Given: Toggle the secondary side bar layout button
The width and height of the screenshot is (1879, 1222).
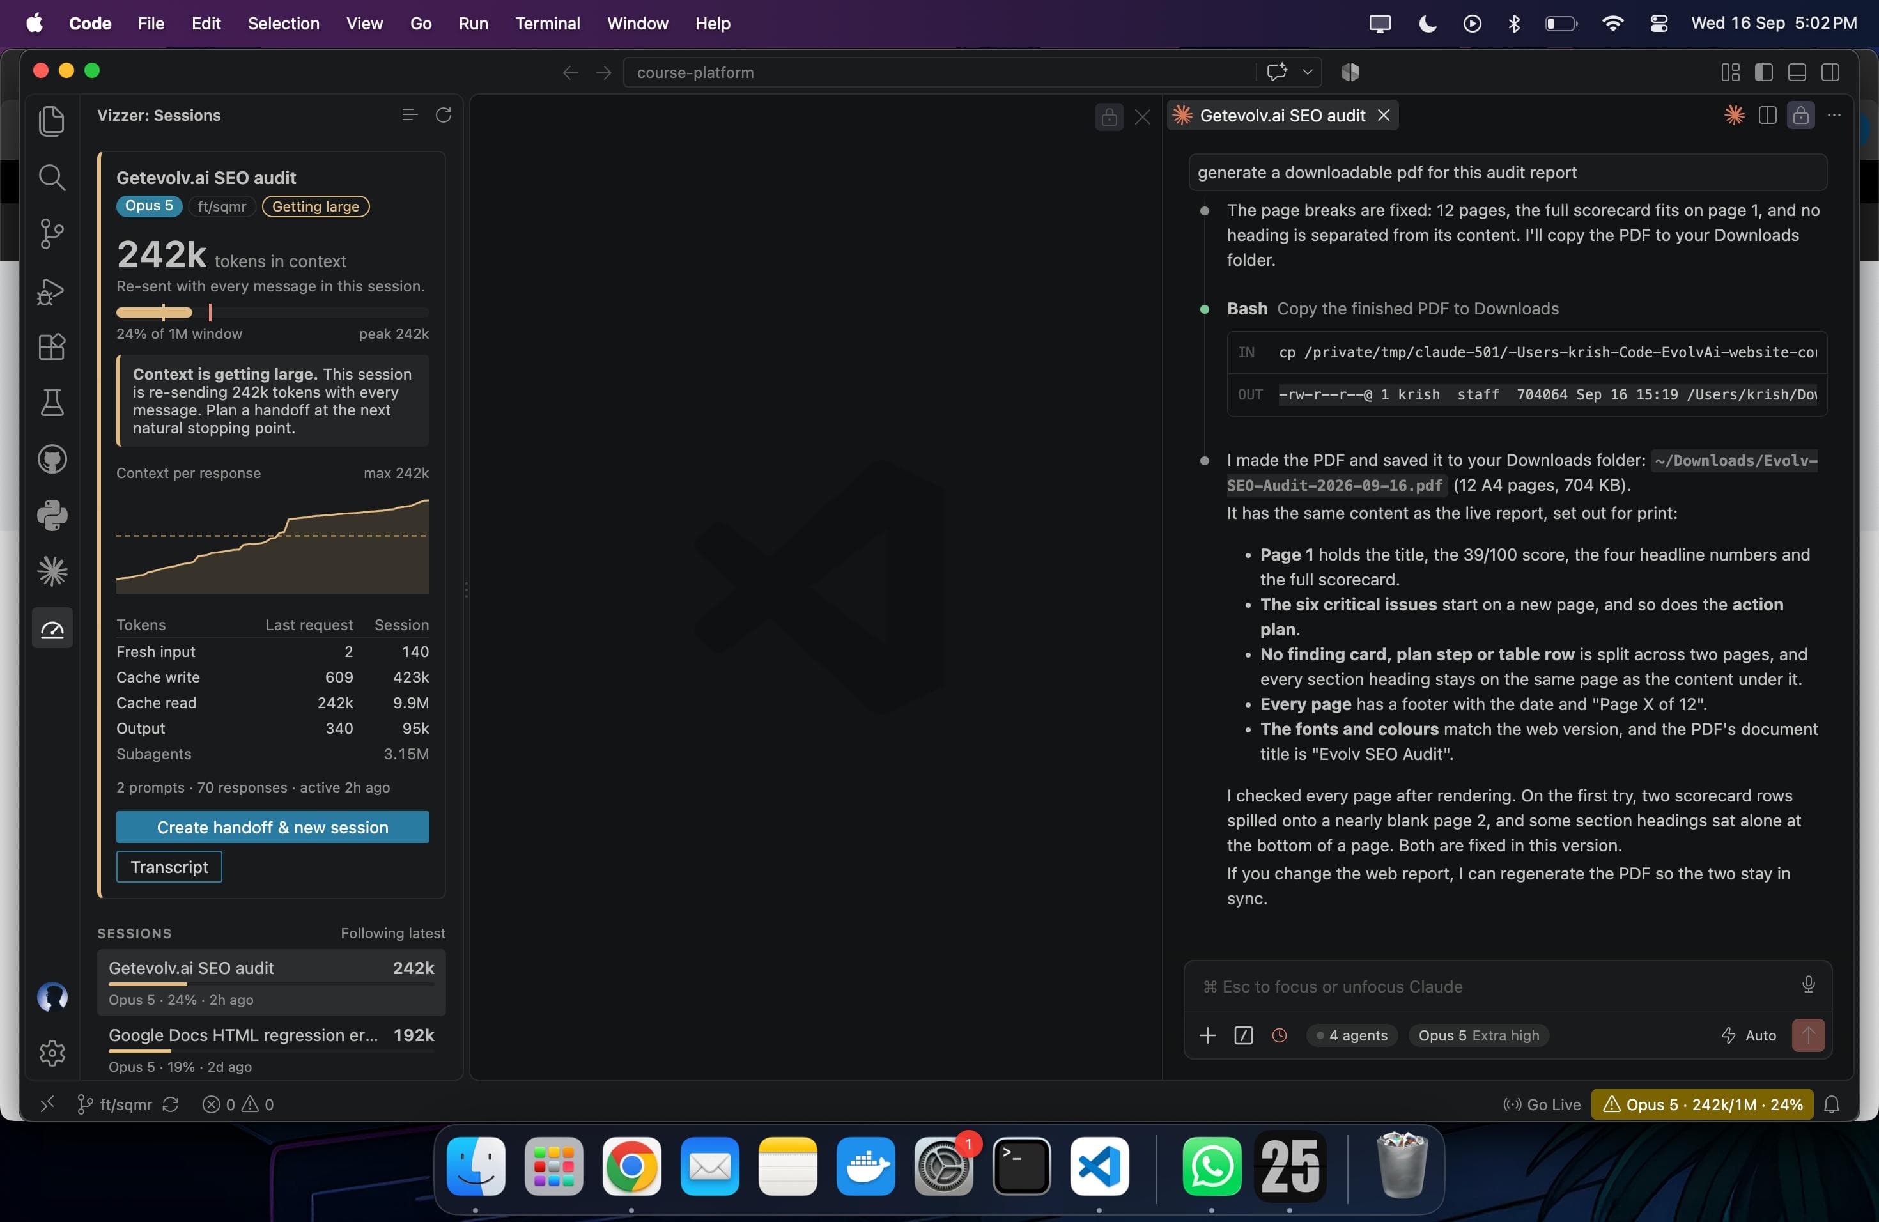Looking at the screenshot, I should click(1830, 72).
